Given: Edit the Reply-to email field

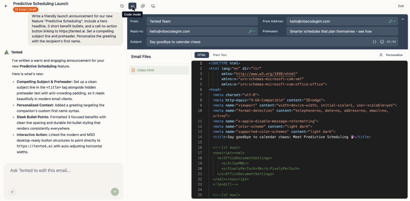Looking at the screenshot, I should click(202, 31).
